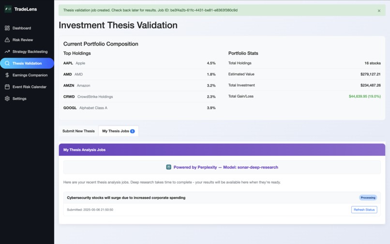This screenshot has width=390, height=244.
Task: Open Settings from the sidebar
Action: coord(27,99)
